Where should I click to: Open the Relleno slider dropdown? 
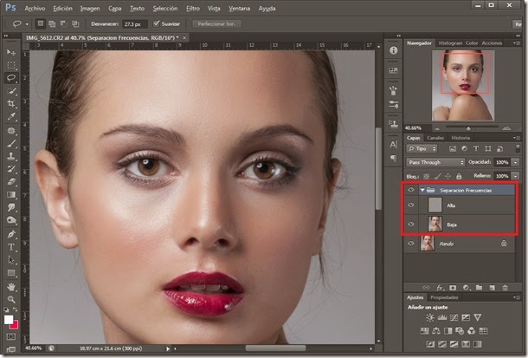pos(516,176)
